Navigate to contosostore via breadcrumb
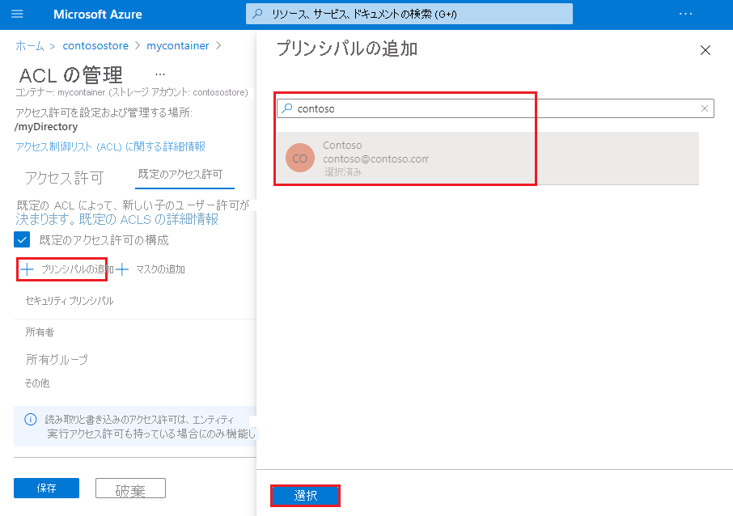Viewport: 733px width, 516px height. (x=95, y=46)
